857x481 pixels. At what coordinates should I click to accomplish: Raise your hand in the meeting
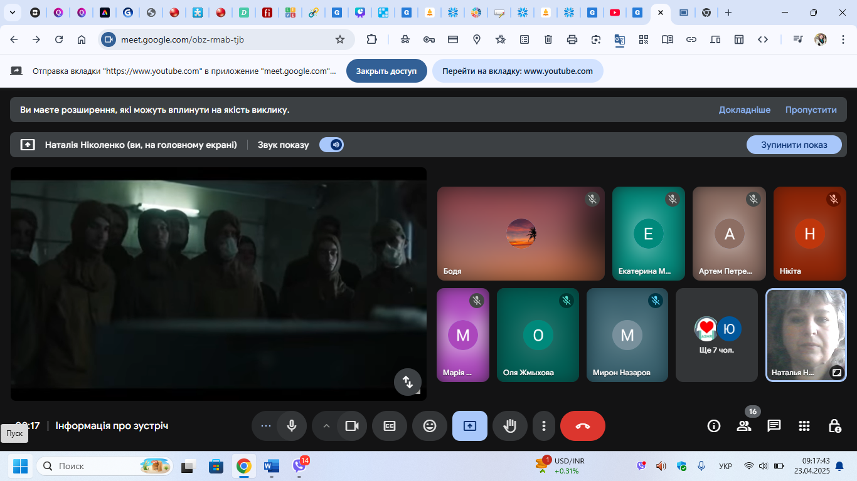coord(510,426)
